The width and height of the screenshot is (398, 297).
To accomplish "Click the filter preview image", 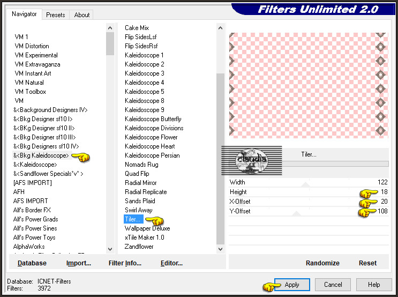I will [309, 85].
